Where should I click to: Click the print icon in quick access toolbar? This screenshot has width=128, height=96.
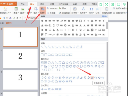(x=10, y=18)
